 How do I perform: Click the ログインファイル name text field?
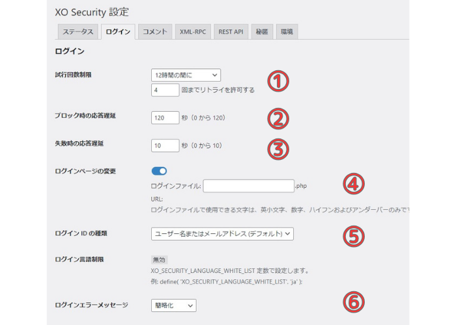pyautogui.click(x=249, y=186)
